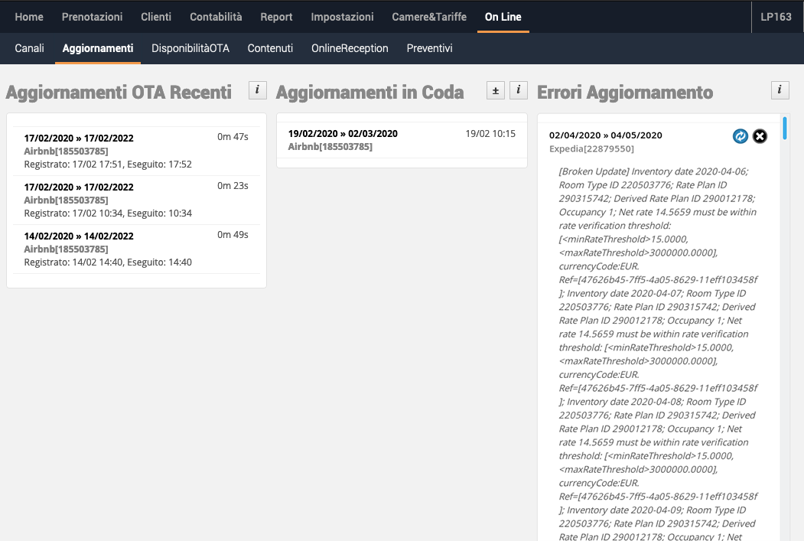Dismiss the Expedia error with black X icon

click(x=760, y=136)
